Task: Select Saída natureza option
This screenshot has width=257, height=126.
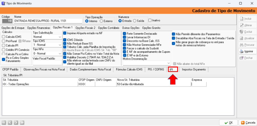Action: (x=135, y=21)
